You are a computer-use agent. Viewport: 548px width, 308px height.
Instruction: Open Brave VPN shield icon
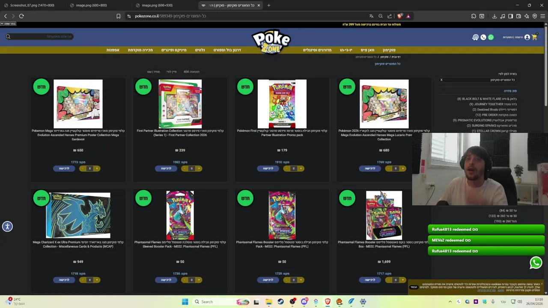pos(535,16)
